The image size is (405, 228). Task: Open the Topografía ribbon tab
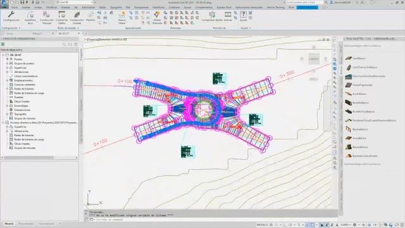coord(116,7)
